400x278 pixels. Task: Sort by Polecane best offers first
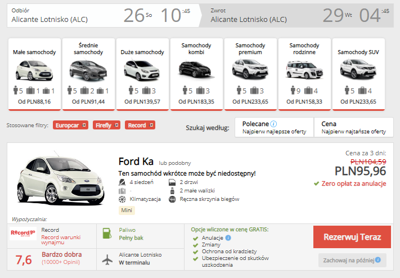[274, 127]
